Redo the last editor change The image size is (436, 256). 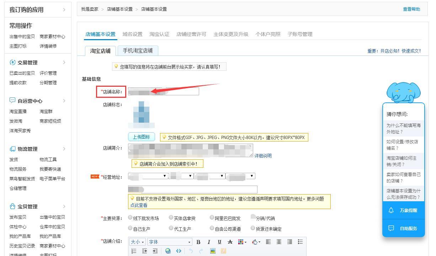pos(201,251)
